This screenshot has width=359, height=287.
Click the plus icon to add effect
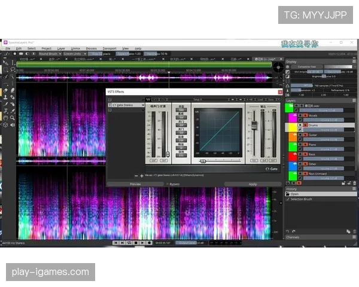click(x=141, y=176)
